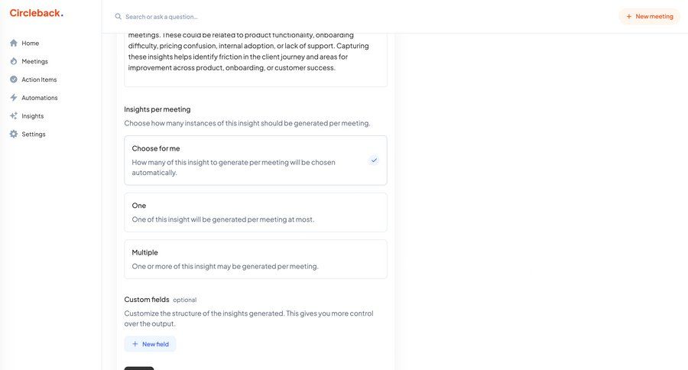Image resolution: width=688 pixels, height=370 pixels.
Task: Open Action Items in the sidebar
Action: coord(39,80)
